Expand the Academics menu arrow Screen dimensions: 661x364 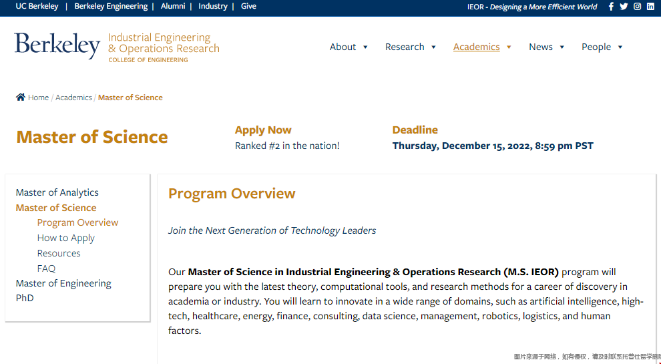[509, 47]
